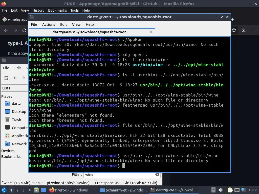Select the dartz@VM3 terminal tab
259x194 pixels.
[x=92, y=32]
